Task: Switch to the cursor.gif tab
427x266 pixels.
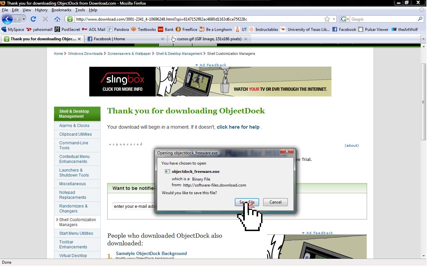Action: point(209,39)
